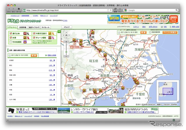Go back with the browser back arrow
186x130 pixels.
[x=9, y=9]
